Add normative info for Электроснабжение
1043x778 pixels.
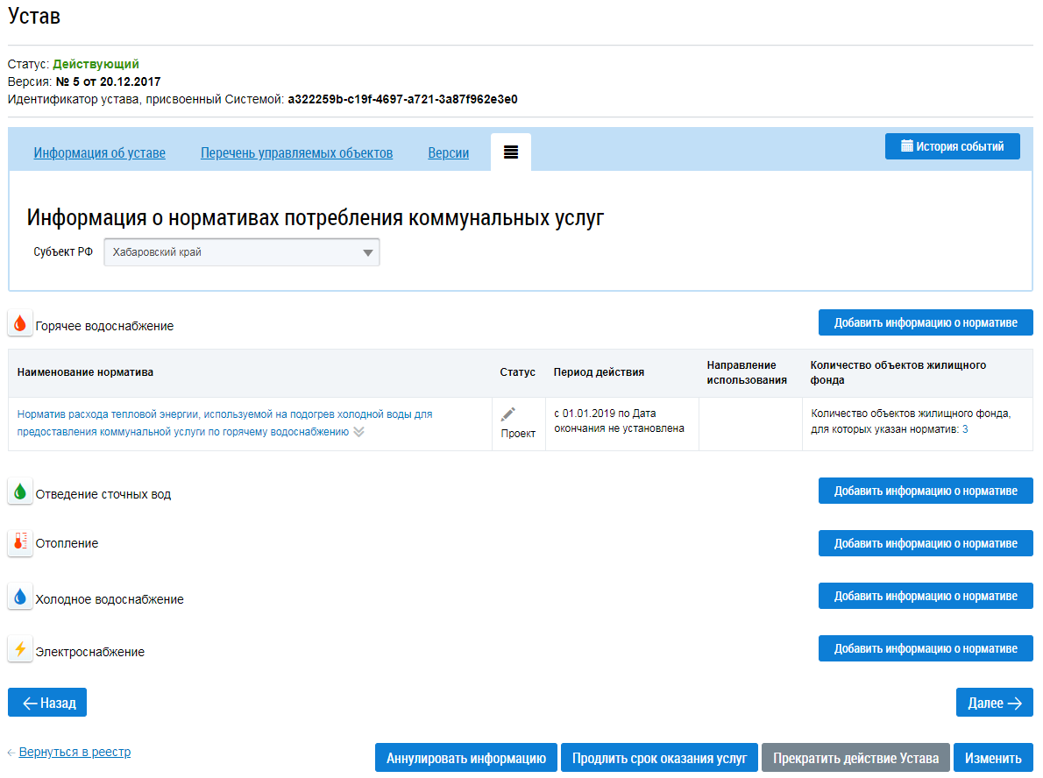click(x=926, y=648)
